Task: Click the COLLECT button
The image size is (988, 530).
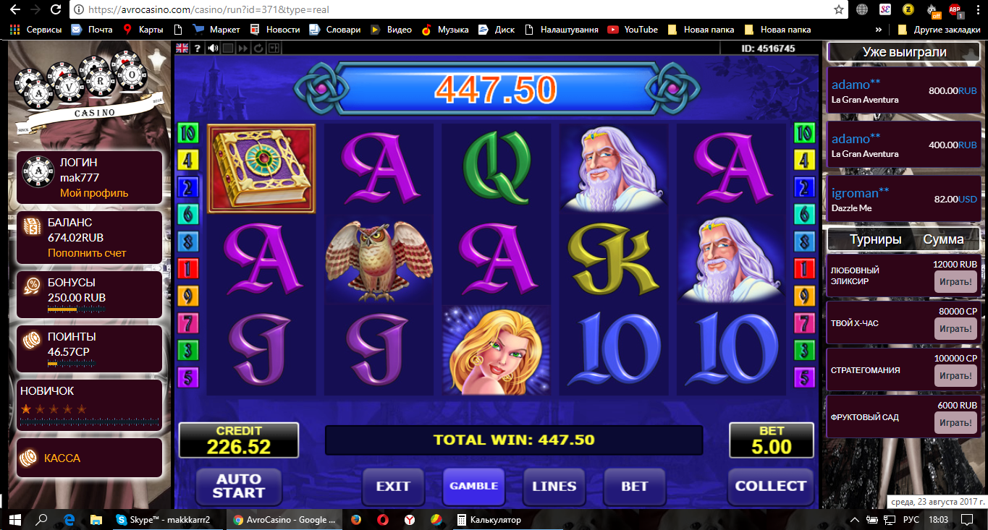Action: coord(770,486)
